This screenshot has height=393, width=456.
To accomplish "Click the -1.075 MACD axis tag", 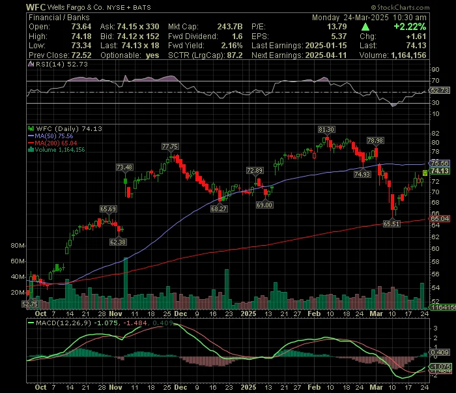I will [x=441, y=366].
